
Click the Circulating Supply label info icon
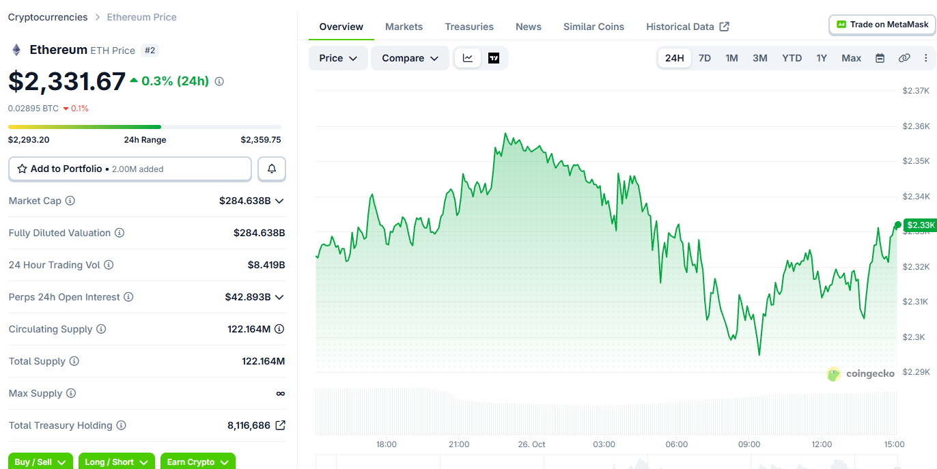click(x=101, y=329)
